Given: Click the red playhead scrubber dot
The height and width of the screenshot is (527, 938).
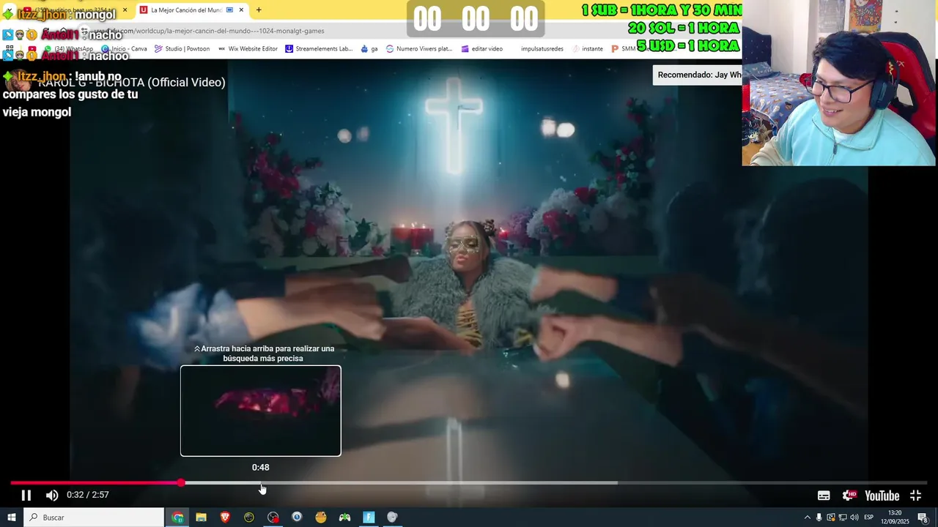Looking at the screenshot, I should click(181, 483).
